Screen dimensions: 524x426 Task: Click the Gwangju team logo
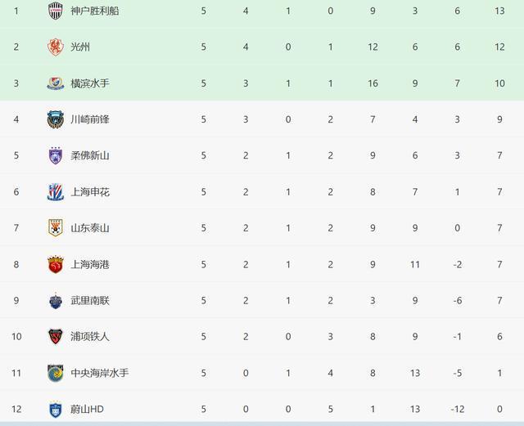coord(56,47)
